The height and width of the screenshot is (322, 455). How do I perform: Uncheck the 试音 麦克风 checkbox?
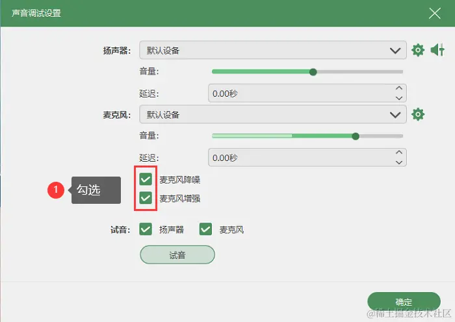(x=205, y=229)
